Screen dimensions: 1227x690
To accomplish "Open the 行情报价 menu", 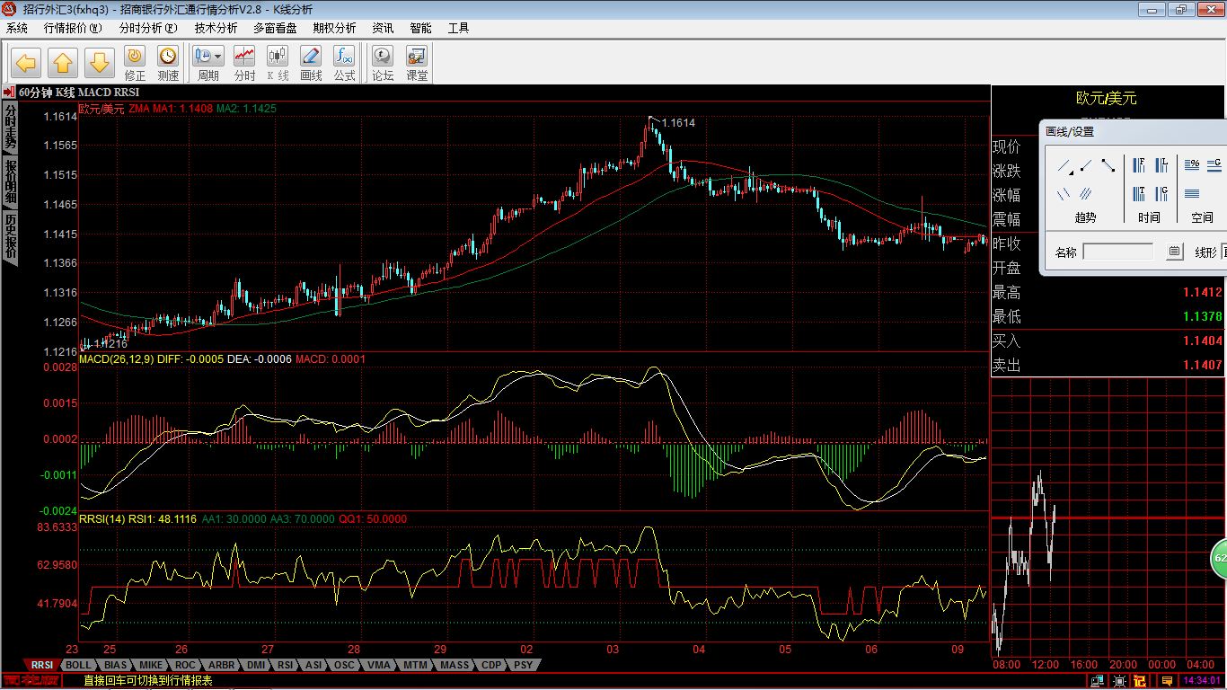I will (x=73, y=28).
